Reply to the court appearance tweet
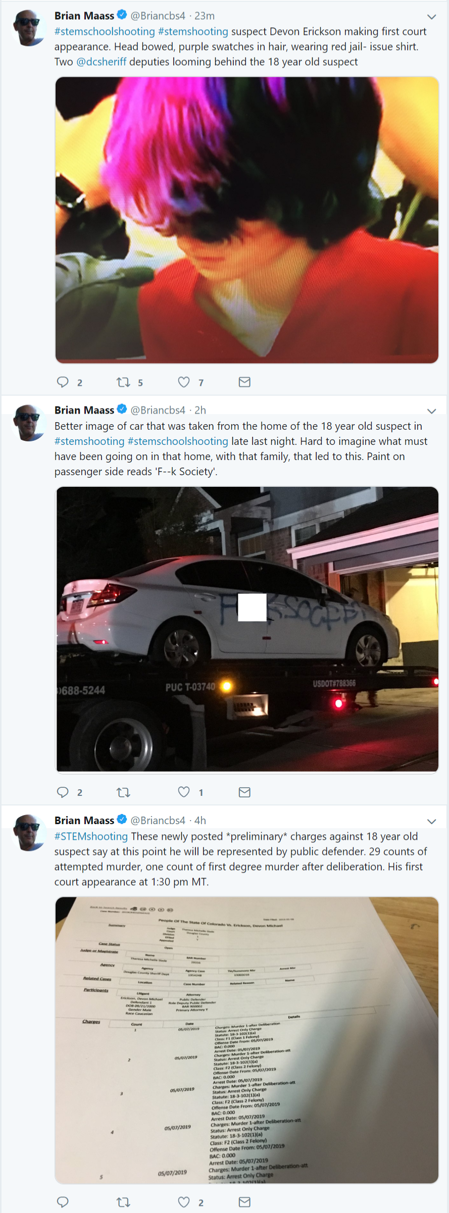Image resolution: width=449 pixels, height=1213 pixels. coord(63,382)
